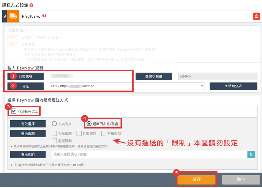This screenshot has height=188, width=262.
Task: Enable the 材積限制 checkbox
Action: (103, 133)
